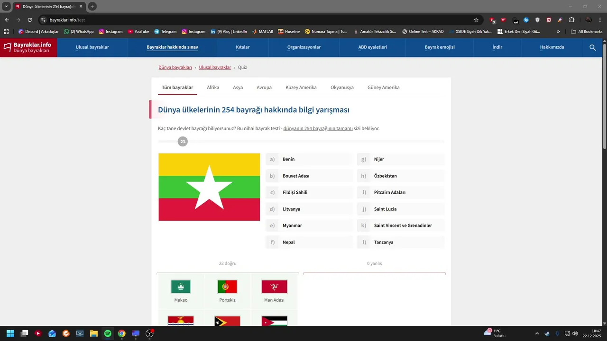Switch to the Afrika tab
Screen dimensions: 607x341
(x=213, y=88)
